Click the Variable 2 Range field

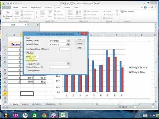click(58, 44)
